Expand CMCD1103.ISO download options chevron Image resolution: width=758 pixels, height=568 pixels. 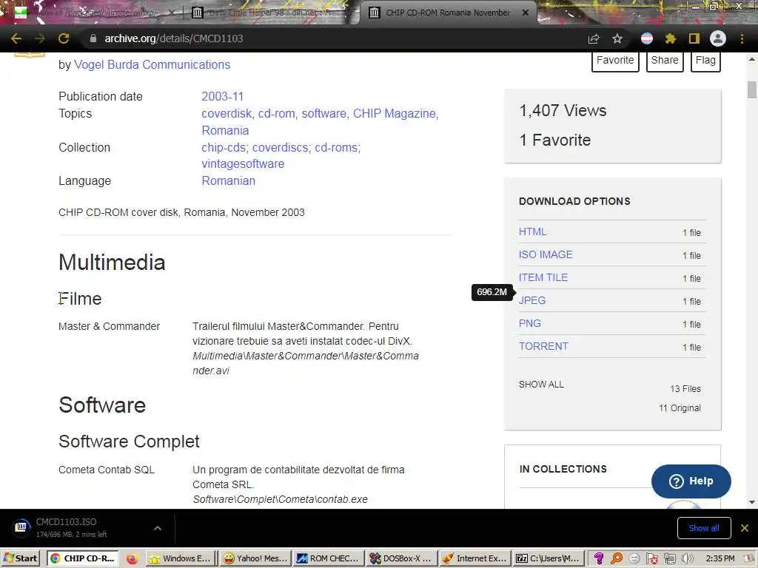pyautogui.click(x=158, y=528)
